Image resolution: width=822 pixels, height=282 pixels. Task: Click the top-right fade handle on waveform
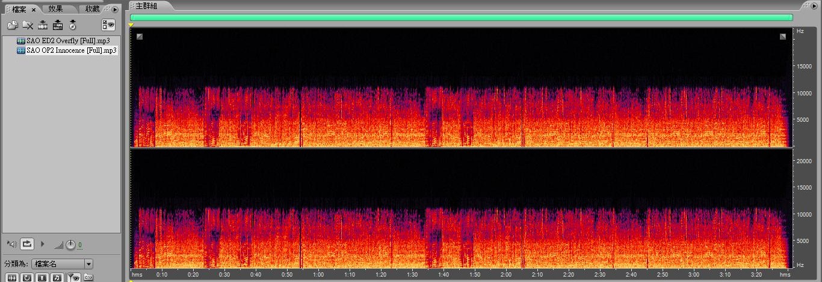[x=782, y=37]
